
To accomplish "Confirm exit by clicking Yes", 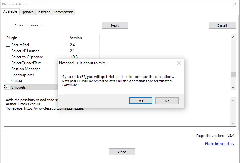I will point(141,101).
